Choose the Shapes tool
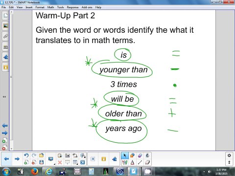 132,155
